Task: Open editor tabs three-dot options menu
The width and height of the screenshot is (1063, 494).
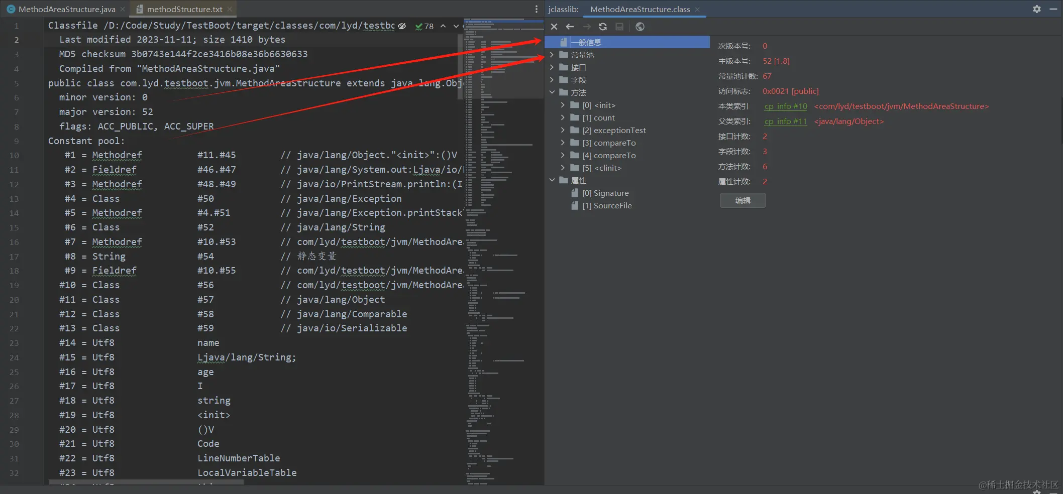Action: [536, 9]
